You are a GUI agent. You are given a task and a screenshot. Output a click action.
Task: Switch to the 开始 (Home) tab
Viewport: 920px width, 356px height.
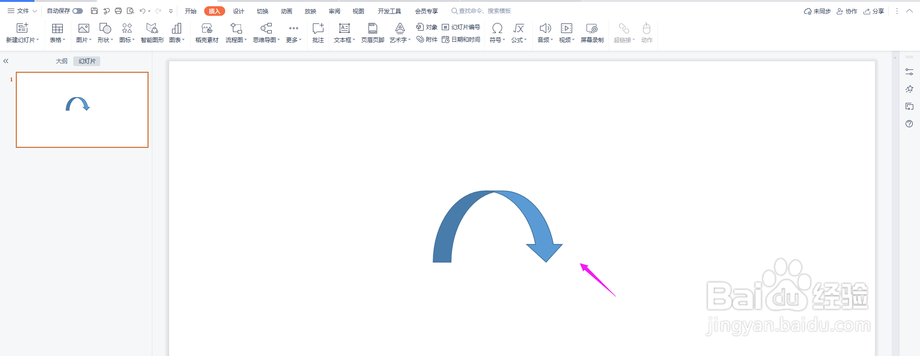click(191, 11)
